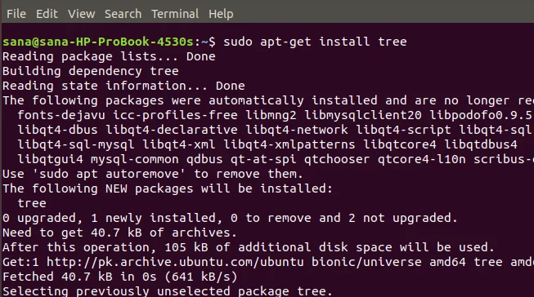534x297 pixels.
Task: Click the package name 'fonts-dejavu'
Action: [61, 115]
